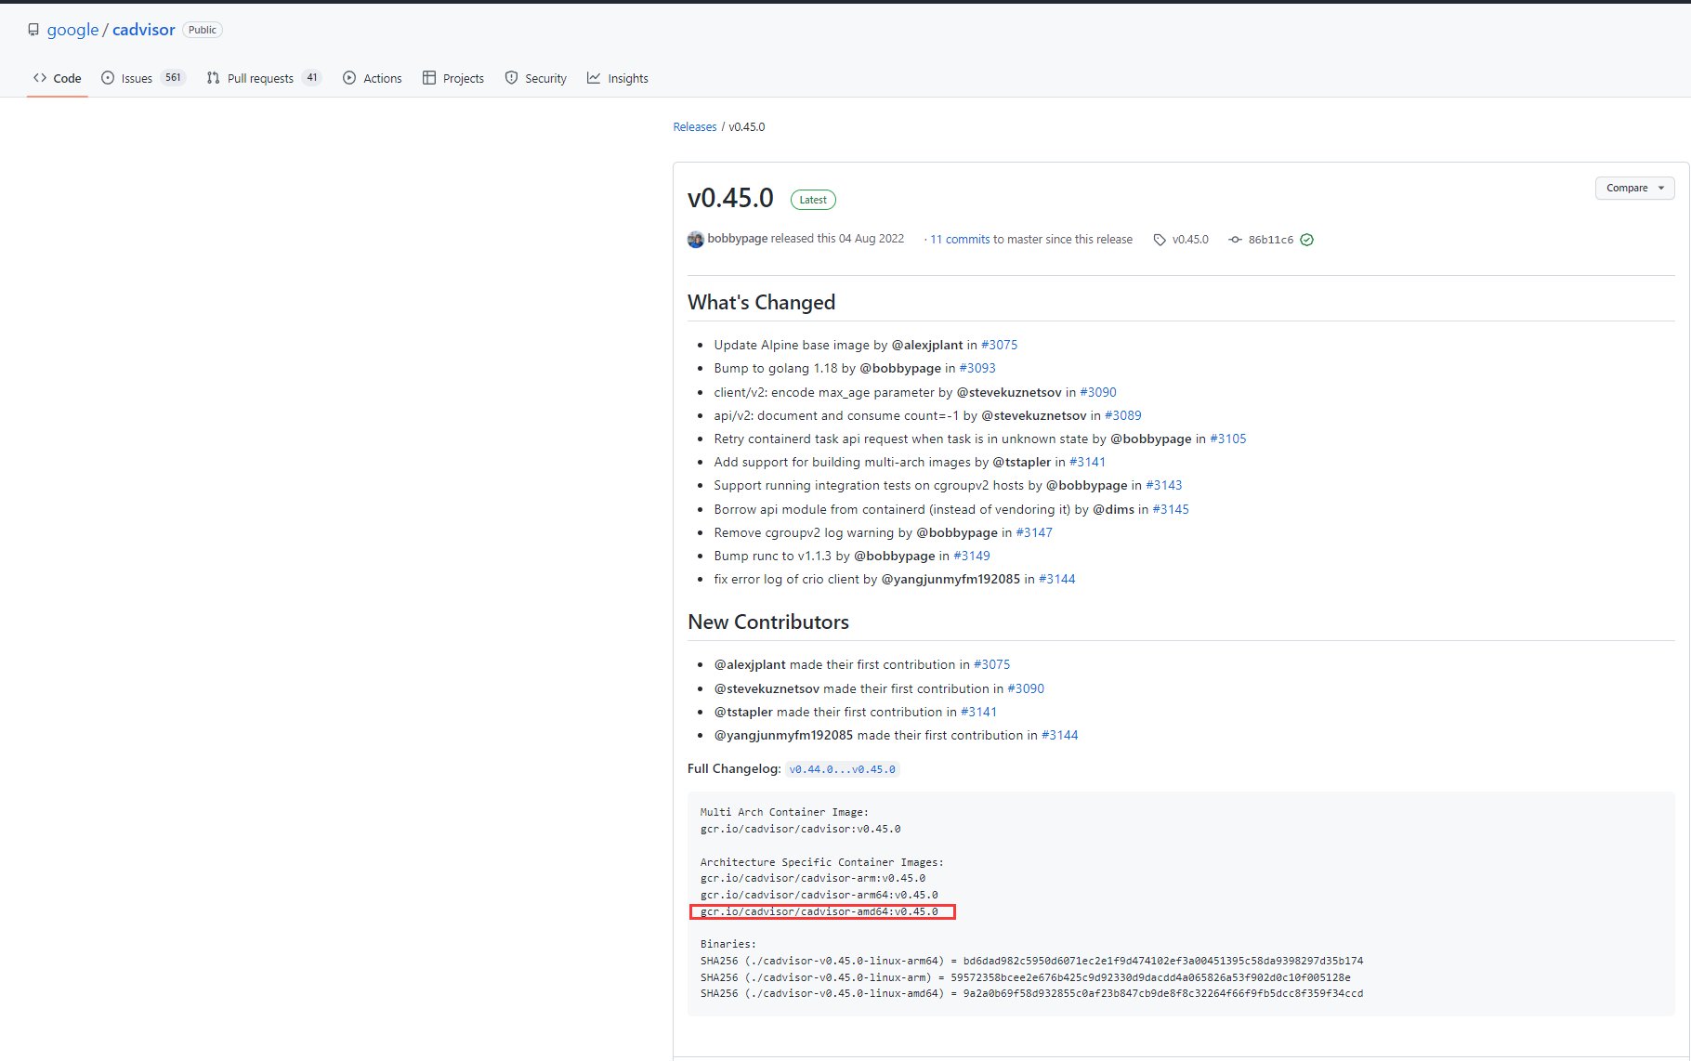Click @stevekuznetsov under New Contributors

pos(767,688)
